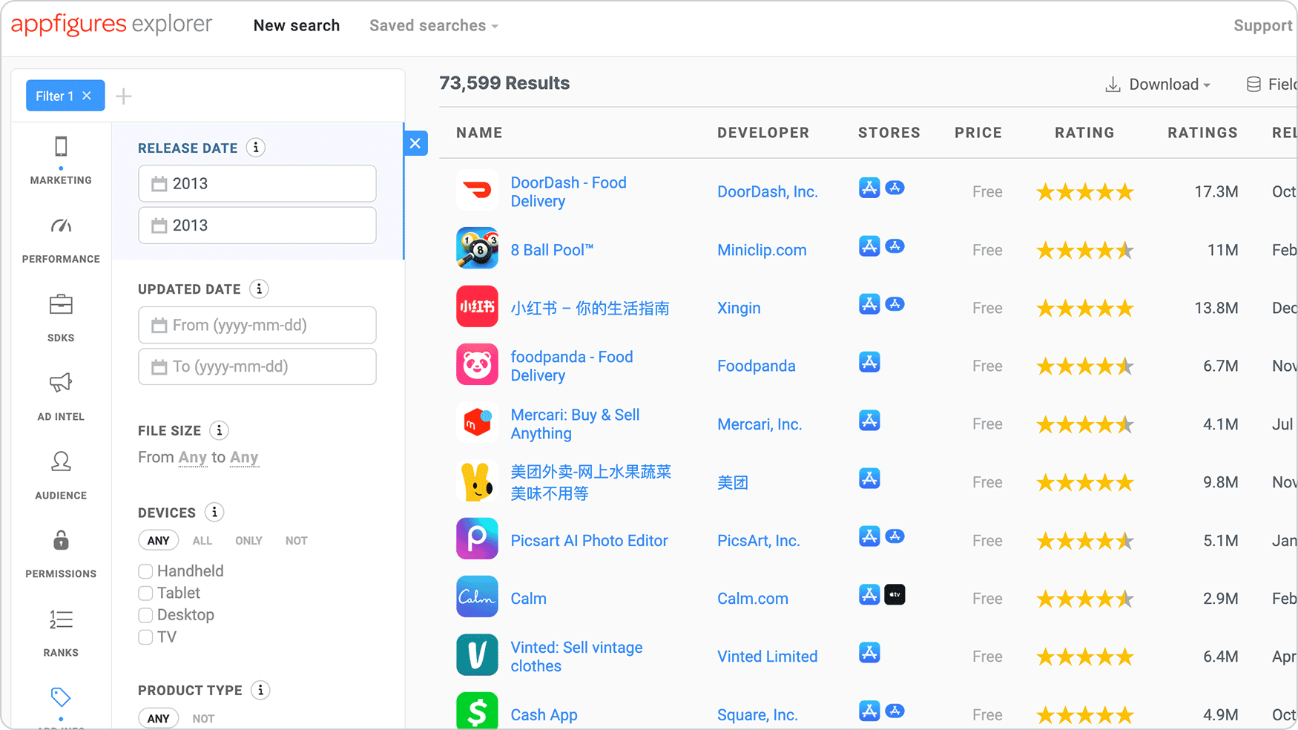Switch to New search

296,25
